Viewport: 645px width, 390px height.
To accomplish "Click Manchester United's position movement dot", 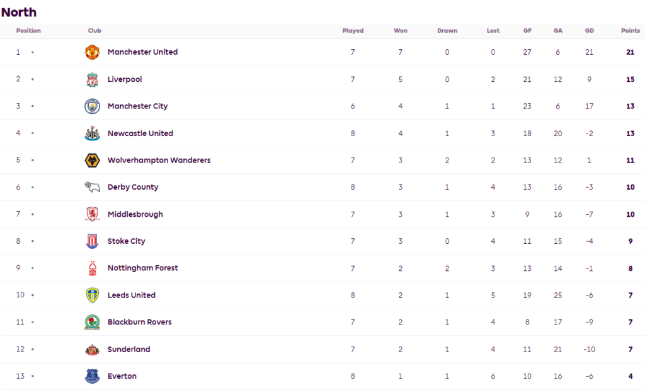I will click(33, 52).
